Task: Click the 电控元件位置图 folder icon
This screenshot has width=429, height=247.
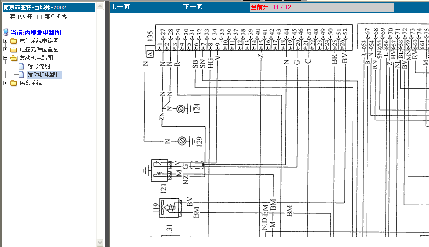Action: click(14, 49)
